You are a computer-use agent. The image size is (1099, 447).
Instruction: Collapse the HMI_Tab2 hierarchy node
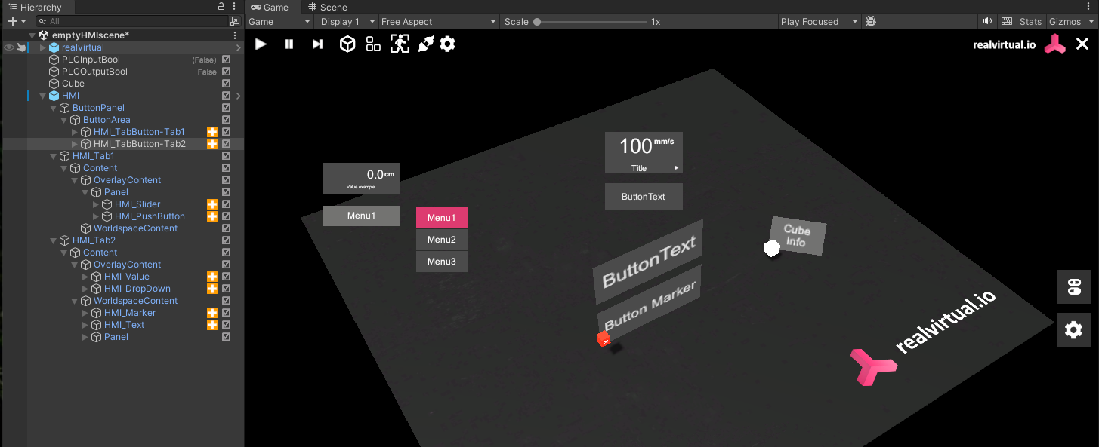point(53,240)
